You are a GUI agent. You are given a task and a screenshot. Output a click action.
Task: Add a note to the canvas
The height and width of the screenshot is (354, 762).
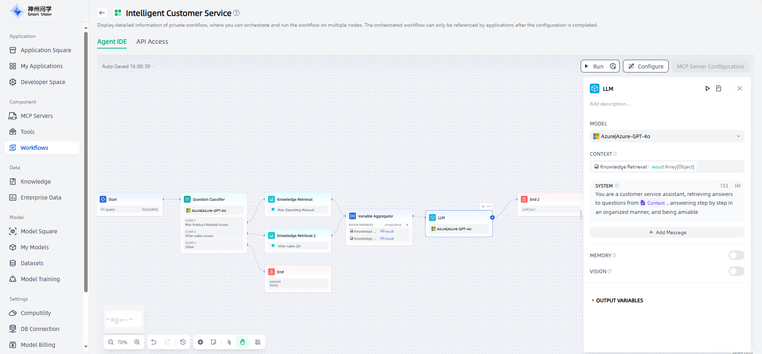coord(214,342)
